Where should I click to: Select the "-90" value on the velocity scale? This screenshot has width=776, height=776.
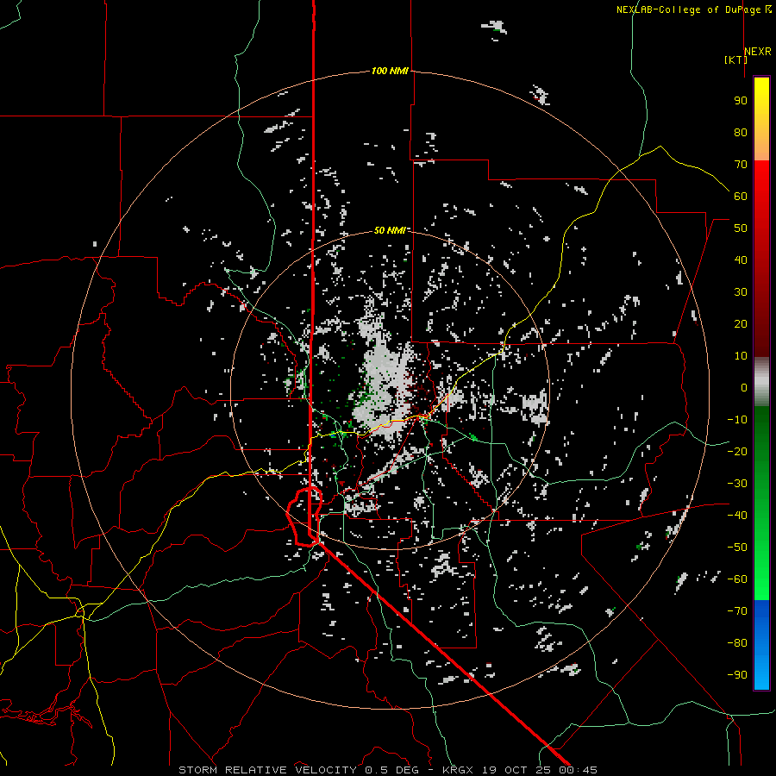[737, 674]
